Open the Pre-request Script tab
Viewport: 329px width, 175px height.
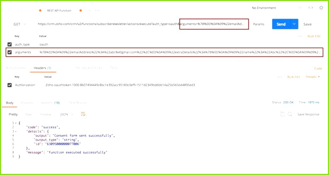(89, 68)
